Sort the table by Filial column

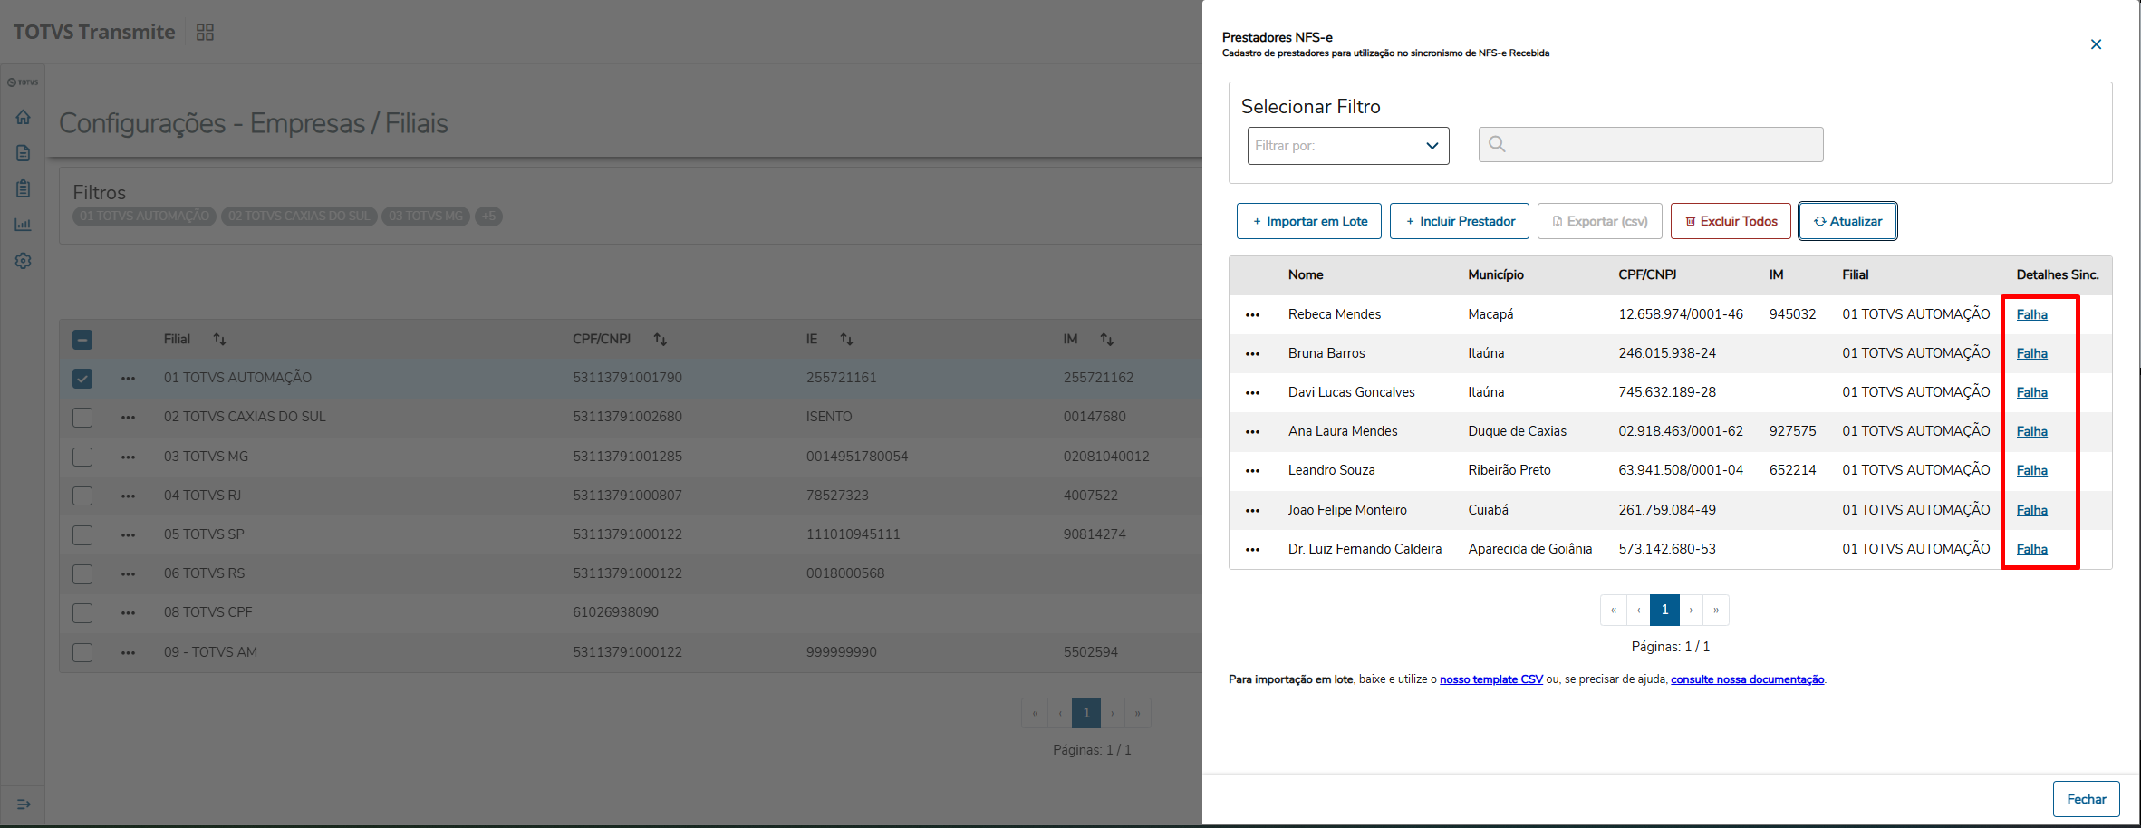pos(219,340)
